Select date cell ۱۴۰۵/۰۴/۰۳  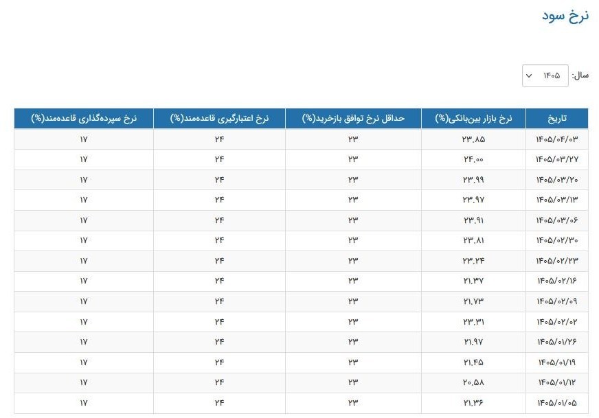click(556, 139)
